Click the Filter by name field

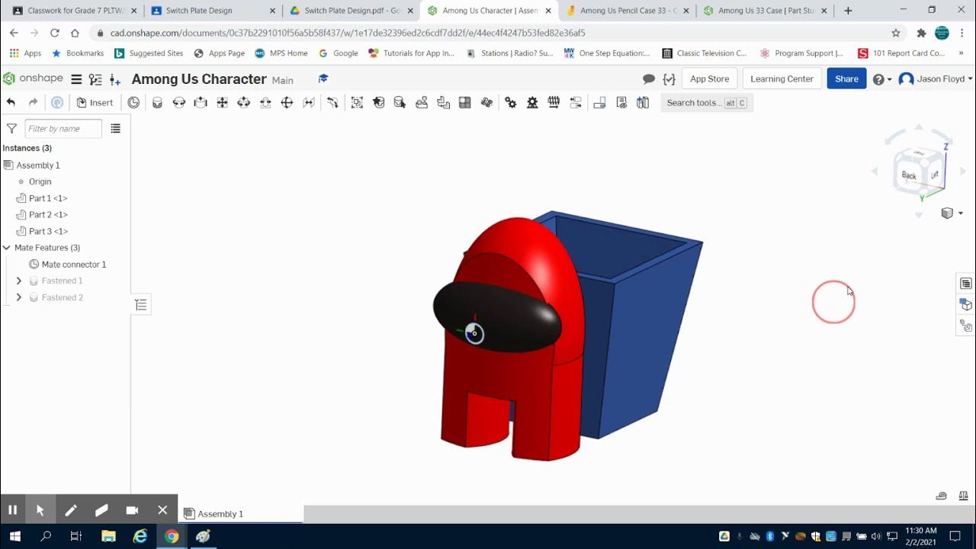tap(63, 129)
